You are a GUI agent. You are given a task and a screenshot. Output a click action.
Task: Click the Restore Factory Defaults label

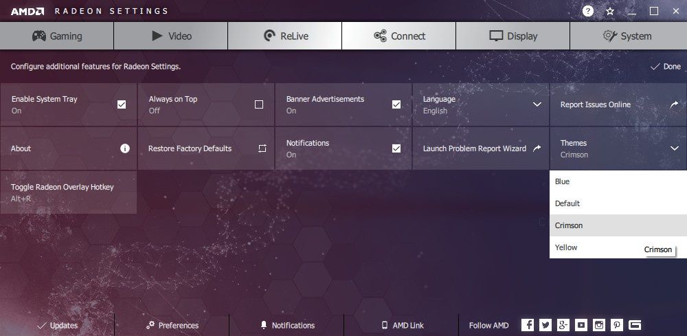[x=190, y=148]
